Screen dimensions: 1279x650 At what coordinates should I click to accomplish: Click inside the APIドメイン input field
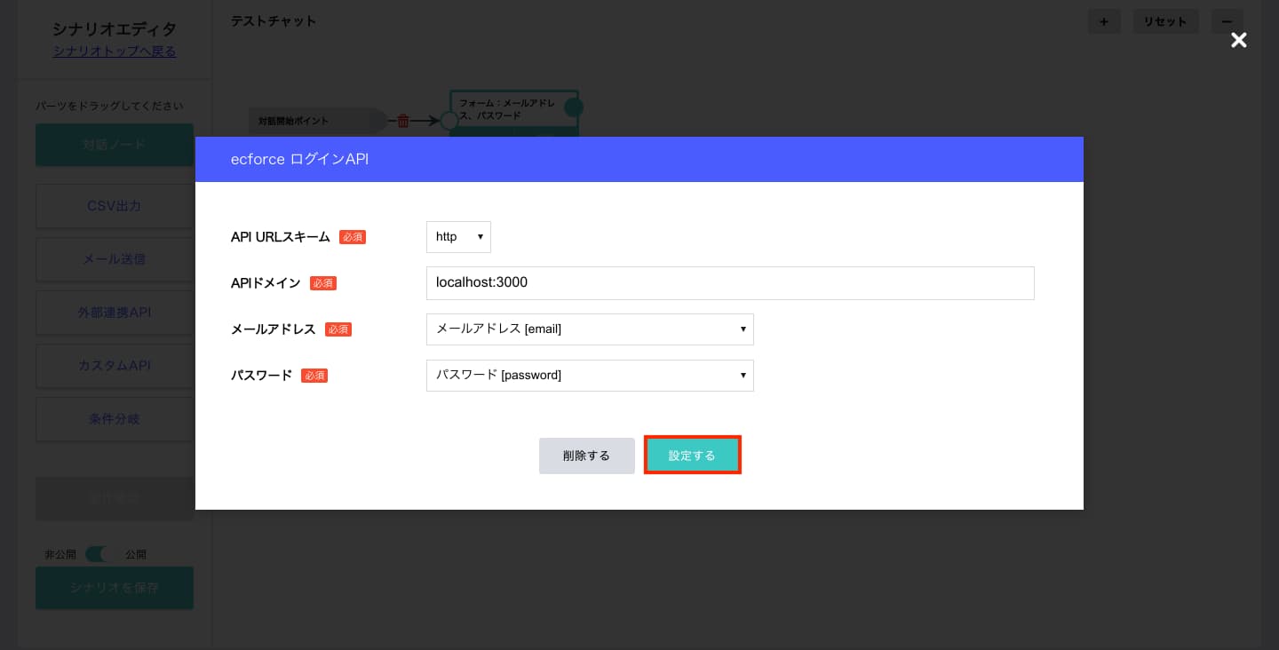730,282
